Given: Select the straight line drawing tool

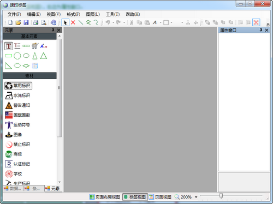Looking at the screenshot, I should tap(81, 22).
